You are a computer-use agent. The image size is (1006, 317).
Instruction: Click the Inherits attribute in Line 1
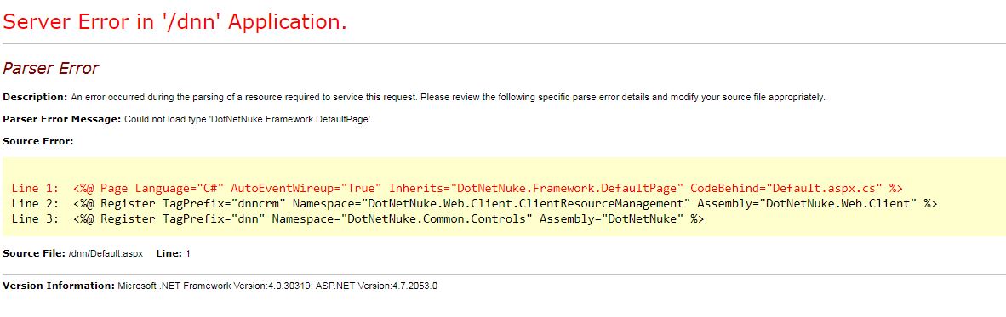click(536, 189)
